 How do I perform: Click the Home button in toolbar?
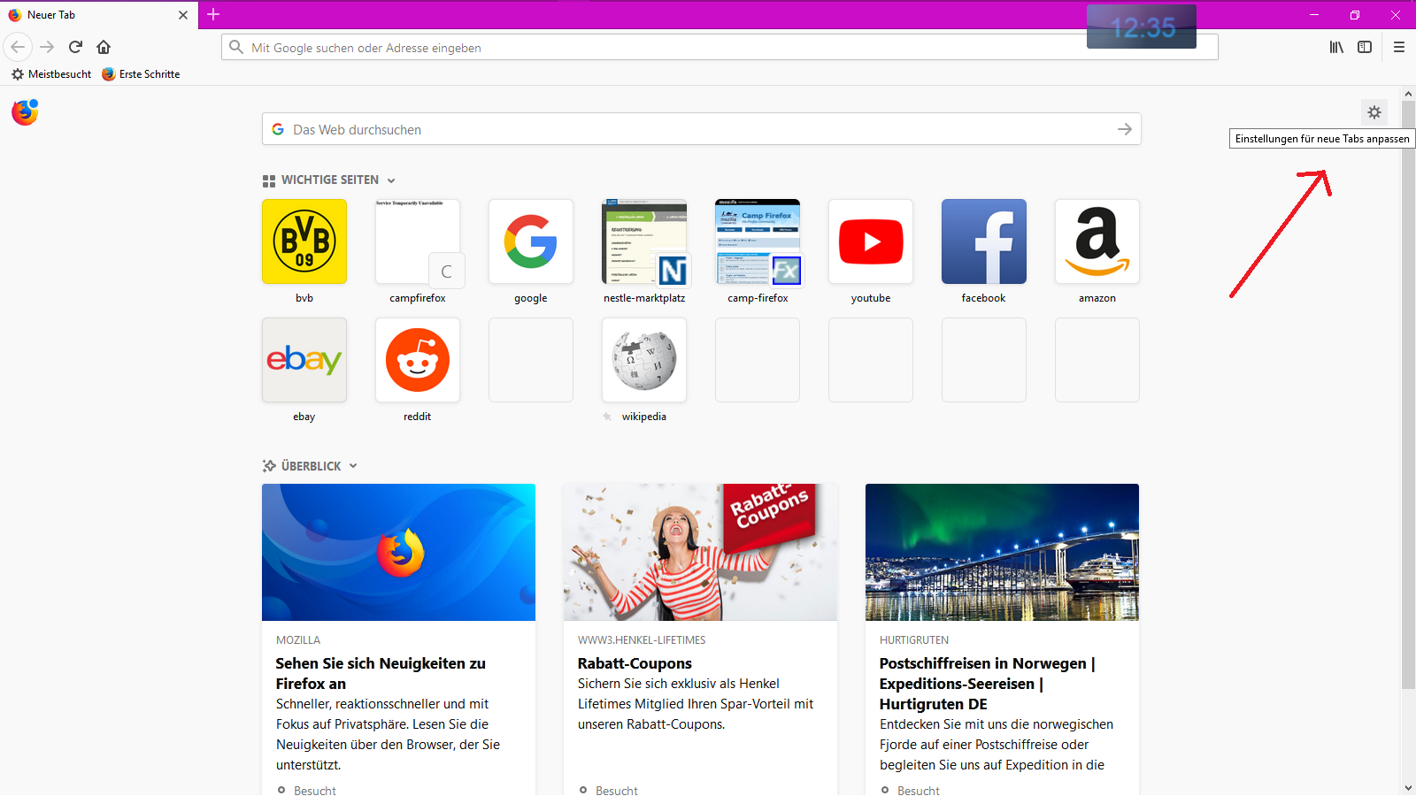click(104, 47)
